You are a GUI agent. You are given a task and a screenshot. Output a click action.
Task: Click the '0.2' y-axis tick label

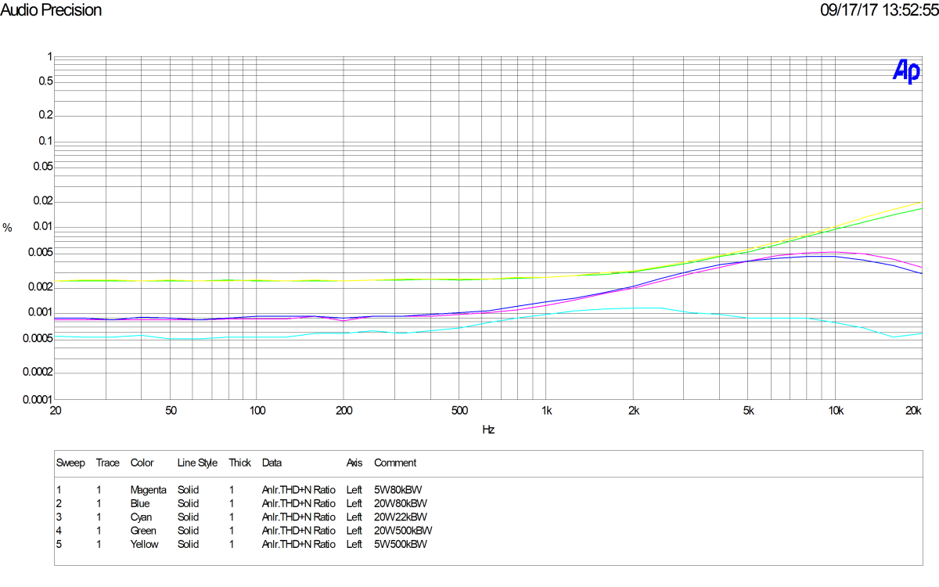[45, 115]
